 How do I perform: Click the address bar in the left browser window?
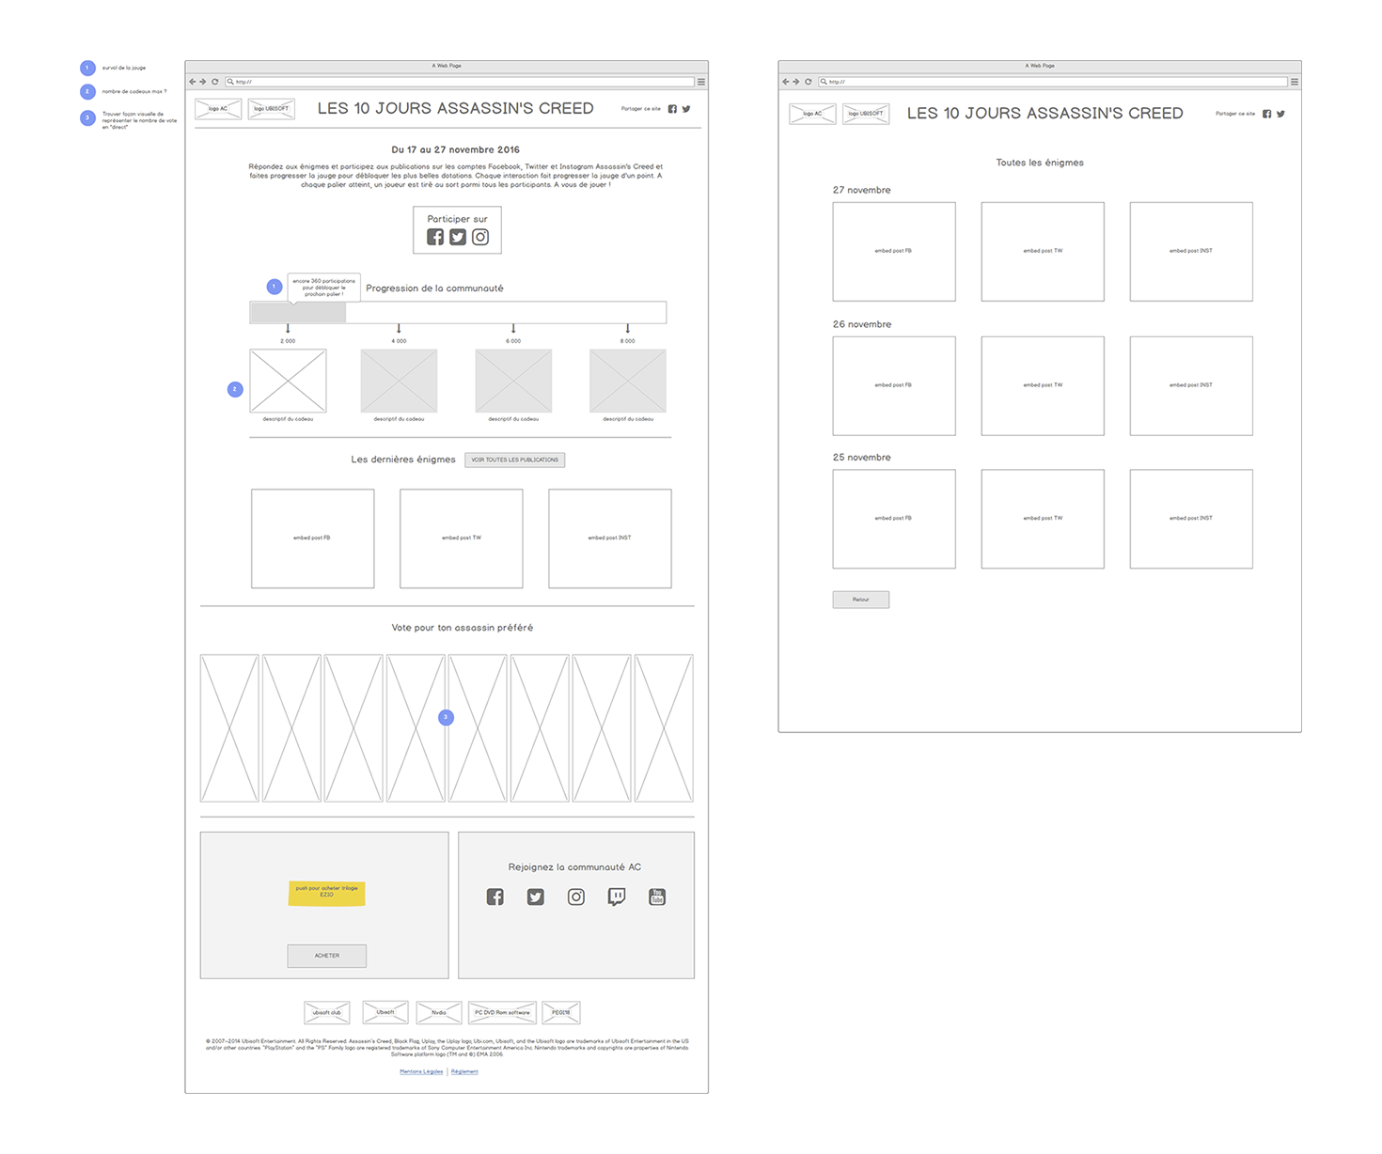[x=459, y=82]
